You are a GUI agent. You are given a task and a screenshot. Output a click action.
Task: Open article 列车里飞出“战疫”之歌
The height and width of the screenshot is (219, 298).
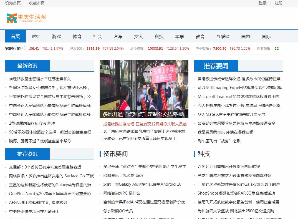tap(219, 141)
